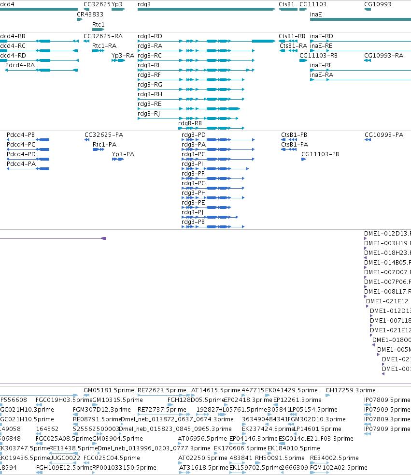
Task: Select the Yp3 gene label
Action: (x=117, y=4)
